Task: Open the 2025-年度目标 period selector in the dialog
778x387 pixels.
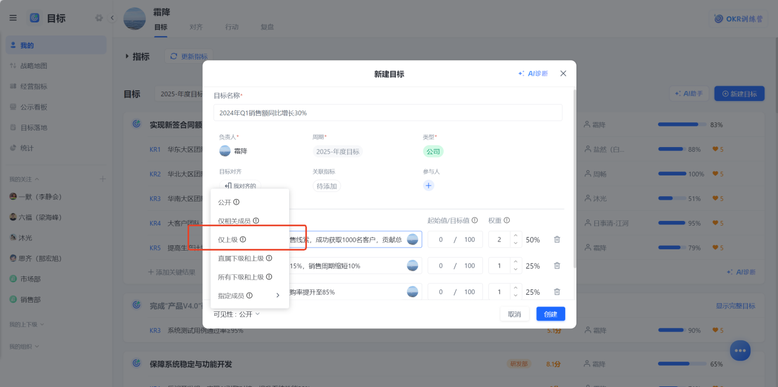Action: pyautogui.click(x=338, y=151)
